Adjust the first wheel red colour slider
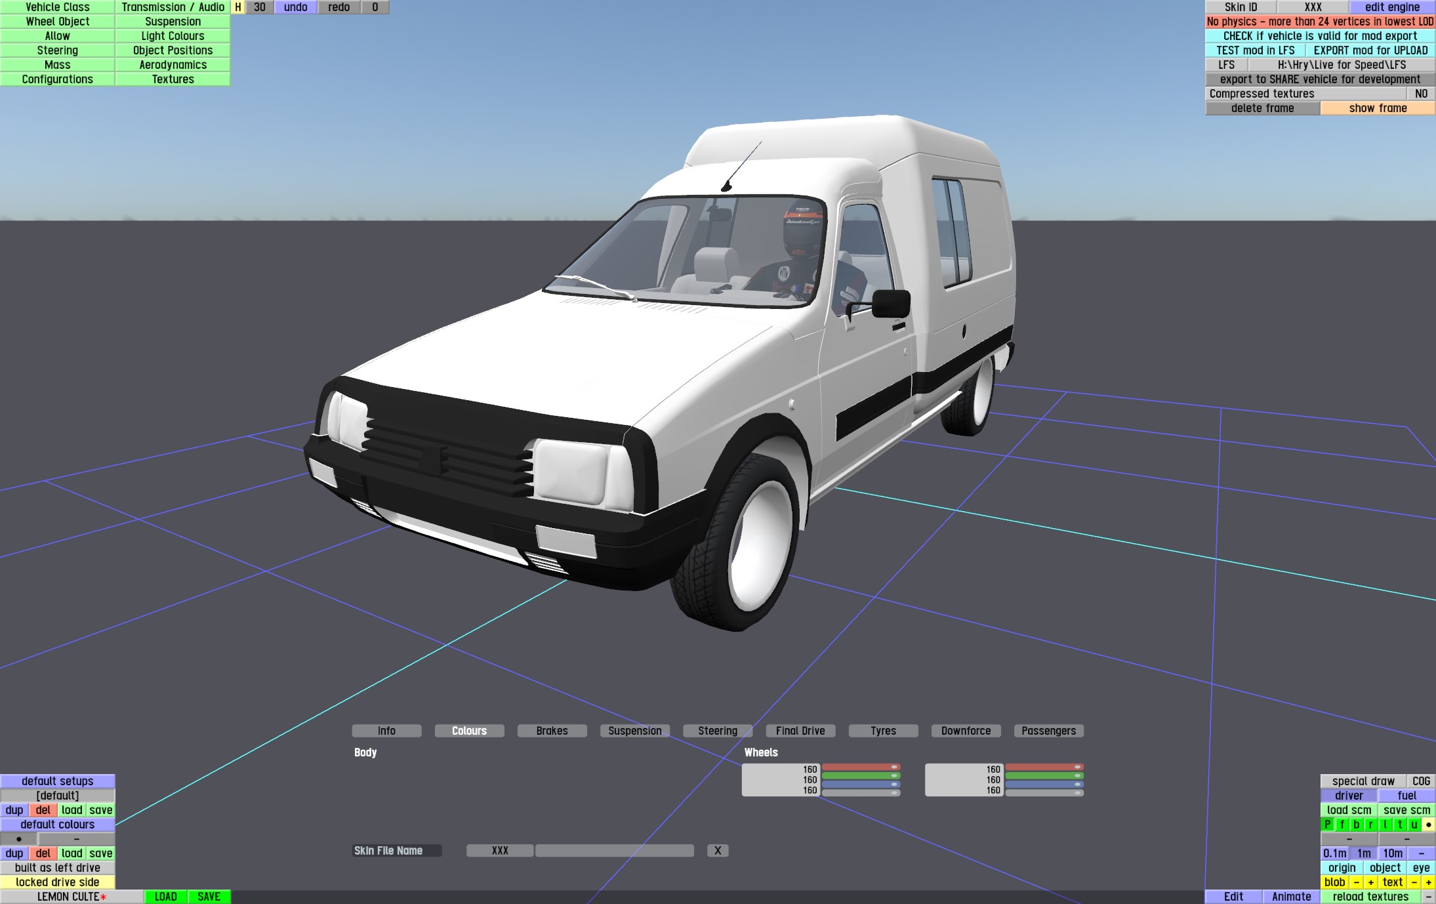 (x=861, y=767)
